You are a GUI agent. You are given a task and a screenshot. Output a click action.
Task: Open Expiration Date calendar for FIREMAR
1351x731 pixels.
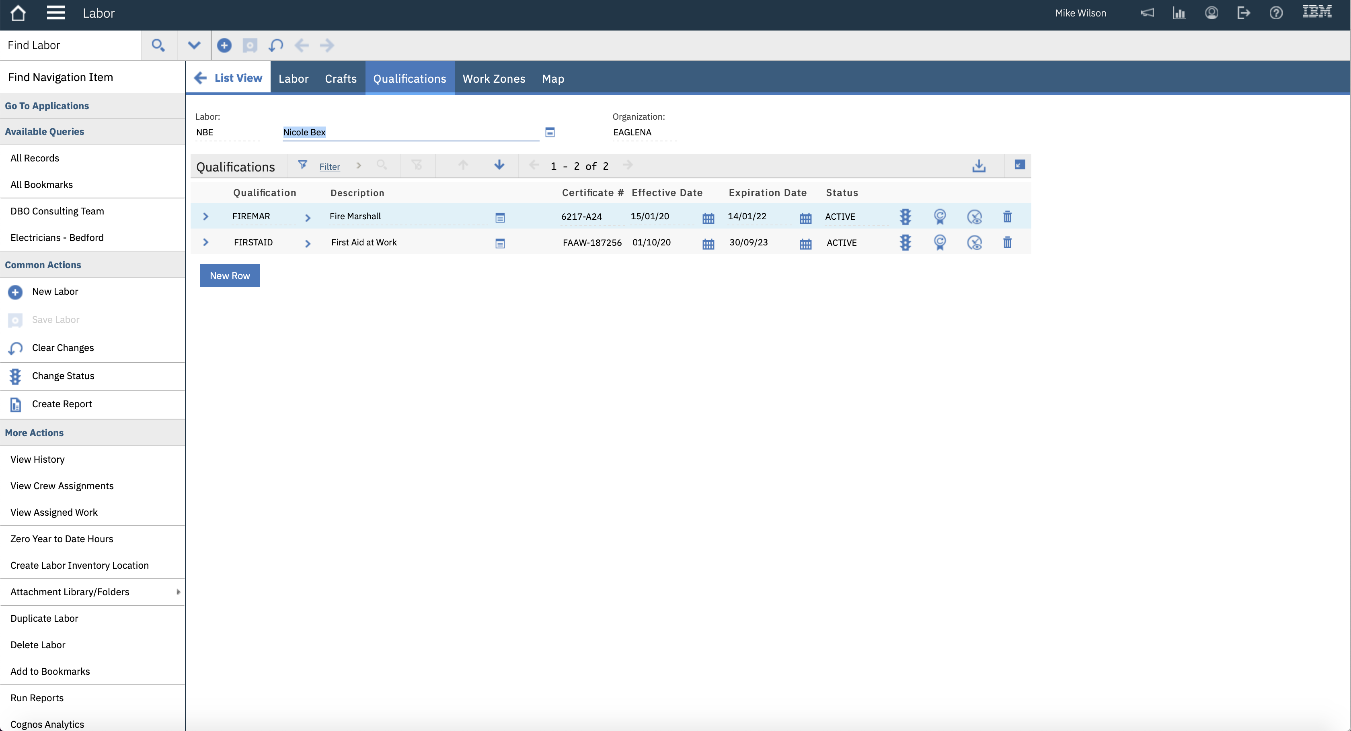tap(805, 218)
